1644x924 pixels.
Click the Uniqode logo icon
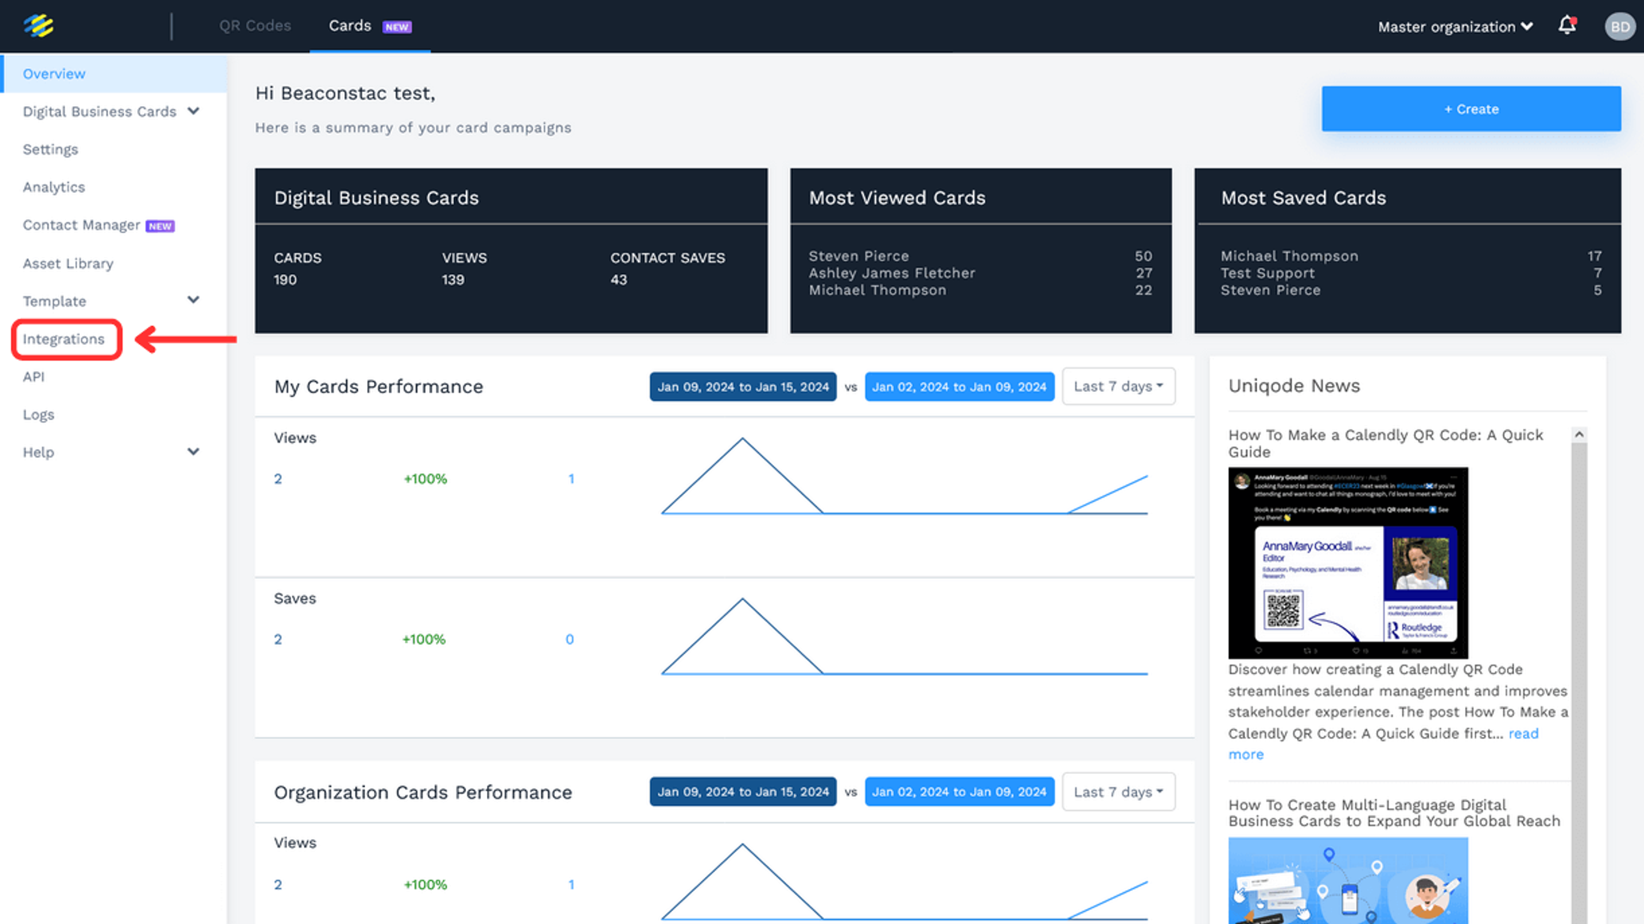tap(38, 26)
